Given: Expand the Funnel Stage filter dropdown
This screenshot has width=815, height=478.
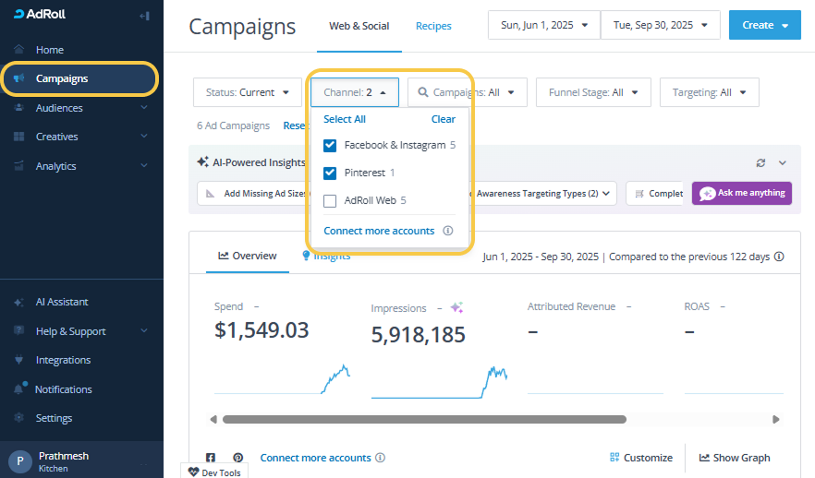Looking at the screenshot, I should 592,92.
